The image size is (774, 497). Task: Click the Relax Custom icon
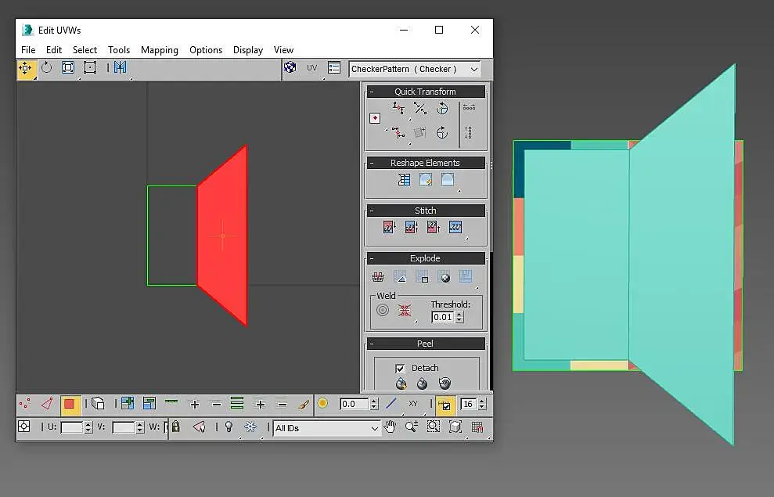click(448, 180)
